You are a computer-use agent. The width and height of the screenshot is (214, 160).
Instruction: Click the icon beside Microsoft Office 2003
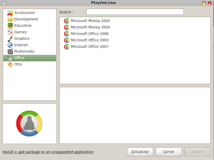click(x=67, y=40)
